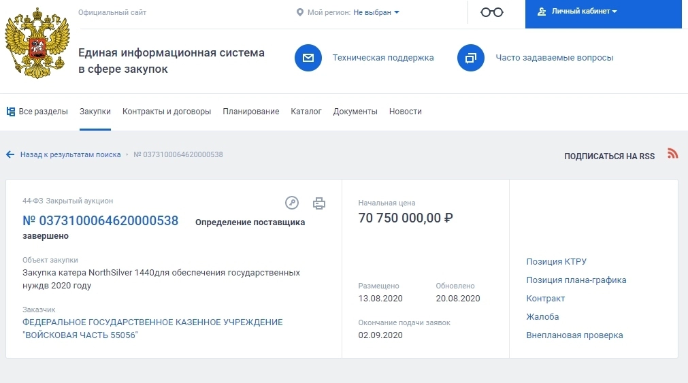
Task: Open procurement number 0373100064620000538 link
Action: point(101,220)
